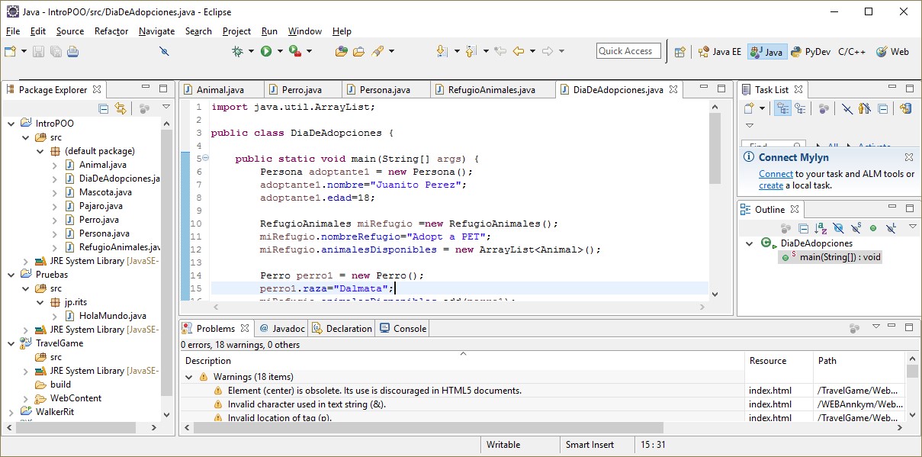The height and width of the screenshot is (457, 922).
Task: Click the Quick Access search field
Action: click(x=629, y=51)
